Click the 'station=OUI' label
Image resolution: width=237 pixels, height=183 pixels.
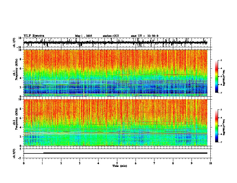(111, 36)
